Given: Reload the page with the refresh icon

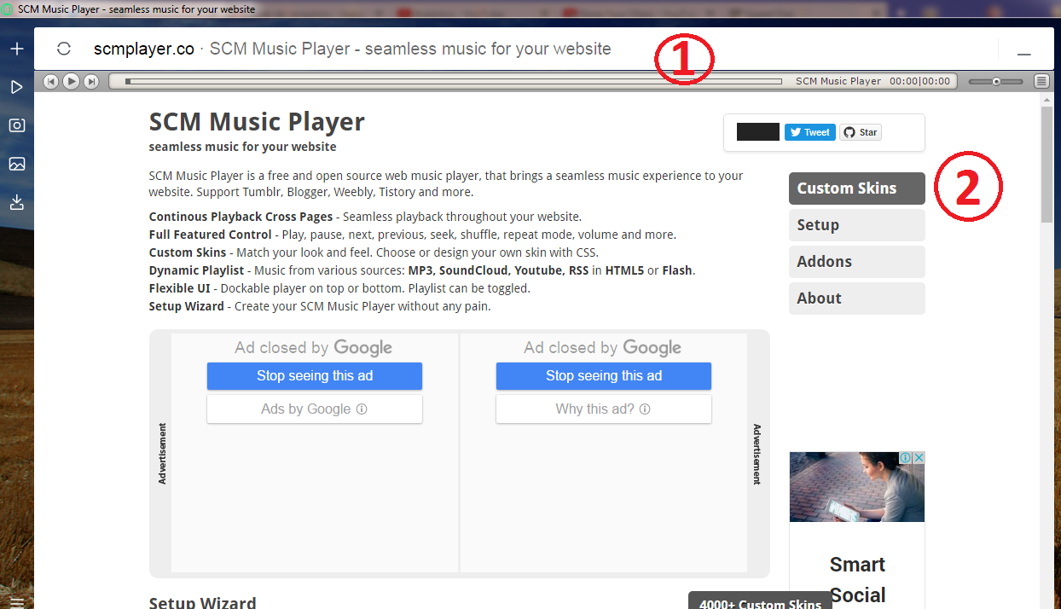Looking at the screenshot, I should click(64, 49).
